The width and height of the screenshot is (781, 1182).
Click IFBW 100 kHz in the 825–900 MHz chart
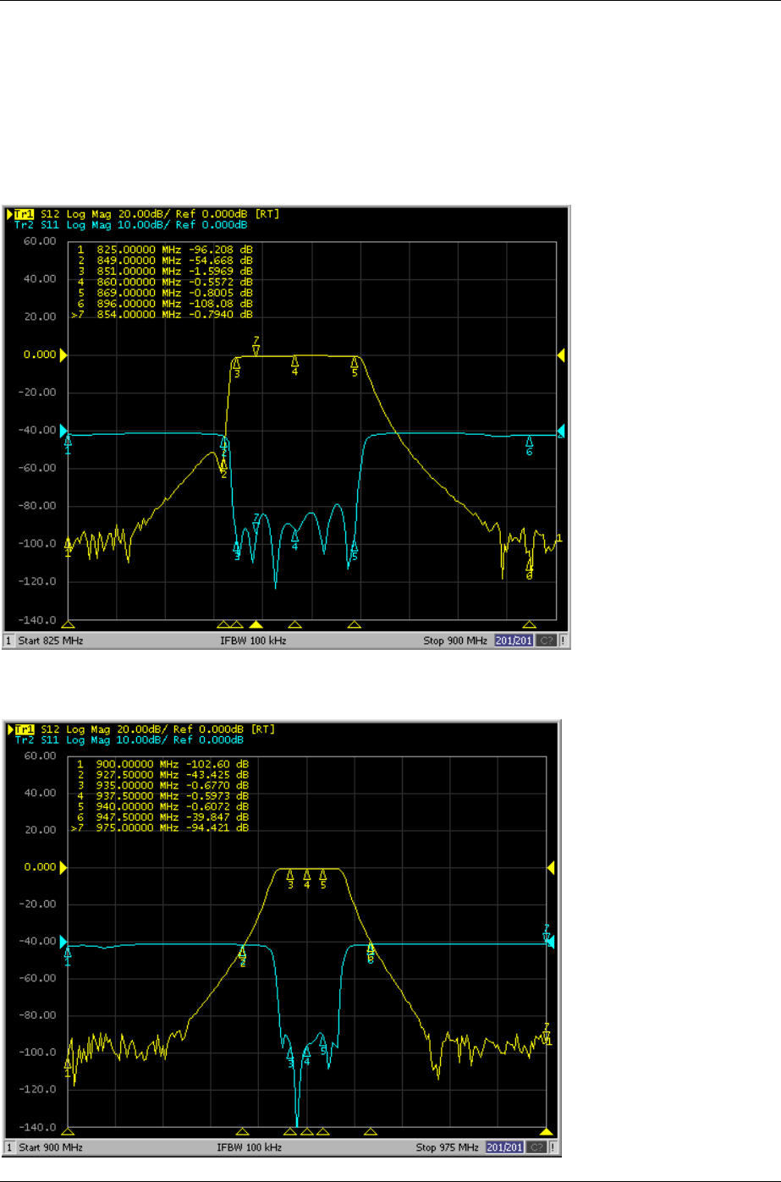pyautogui.click(x=253, y=640)
